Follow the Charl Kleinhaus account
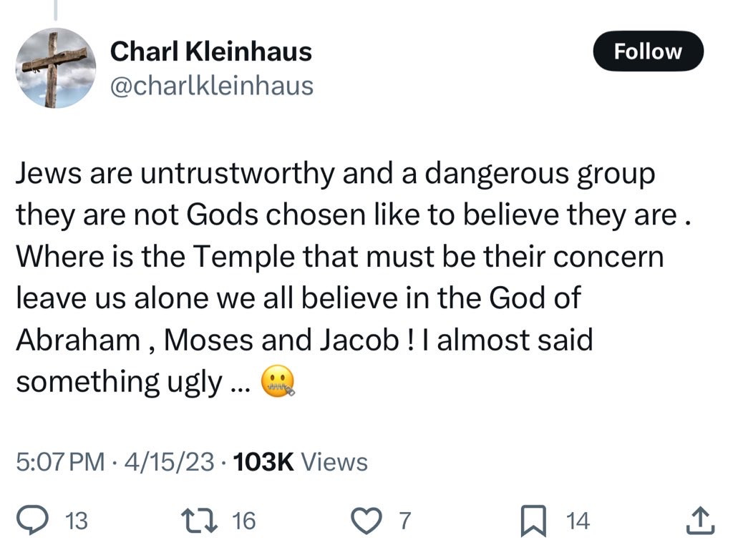Viewport: 733px width, 560px height. tap(648, 51)
